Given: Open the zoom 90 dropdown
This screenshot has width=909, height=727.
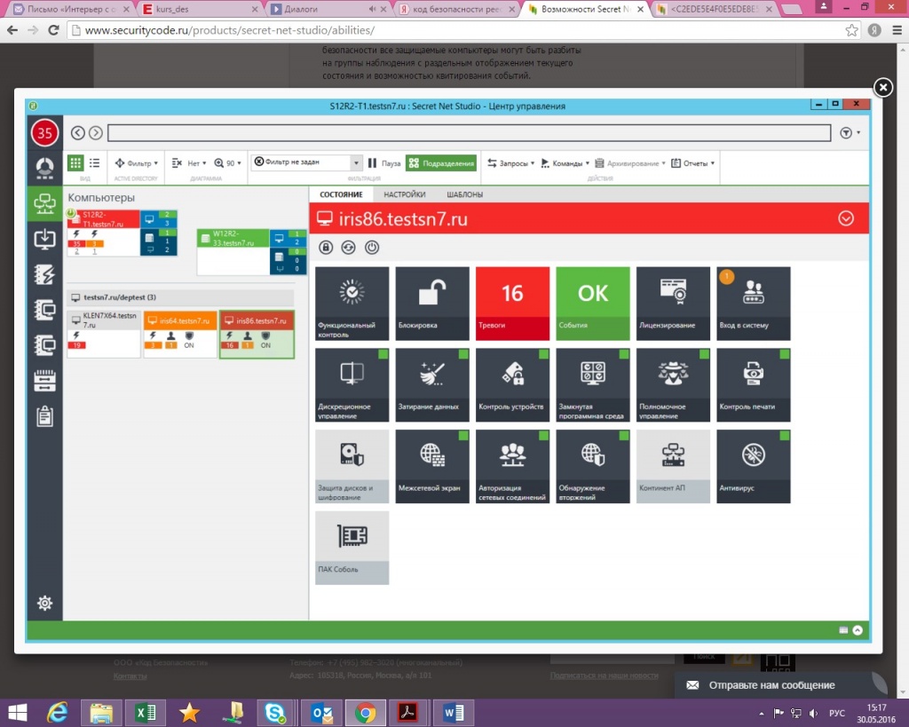Looking at the screenshot, I should (228, 163).
